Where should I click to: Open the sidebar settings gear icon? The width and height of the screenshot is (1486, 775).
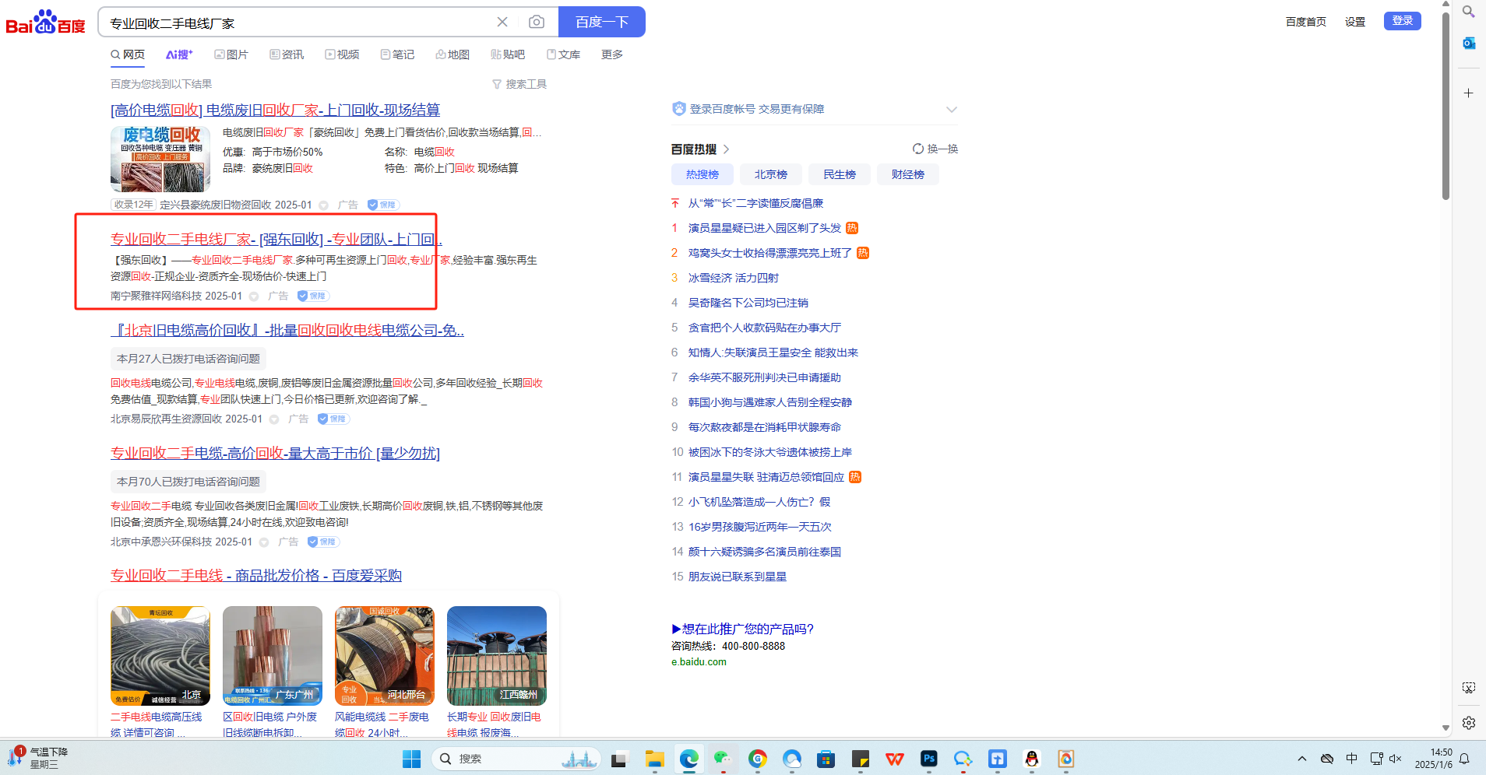pyautogui.click(x=1468, y=723)
